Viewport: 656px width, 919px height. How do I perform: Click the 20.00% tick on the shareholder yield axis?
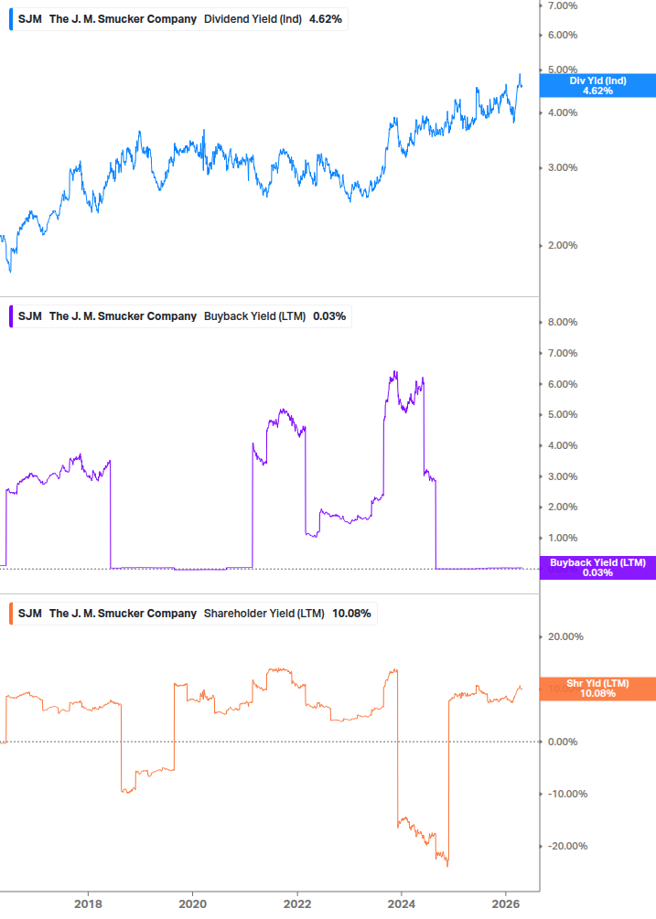(565, 637)
